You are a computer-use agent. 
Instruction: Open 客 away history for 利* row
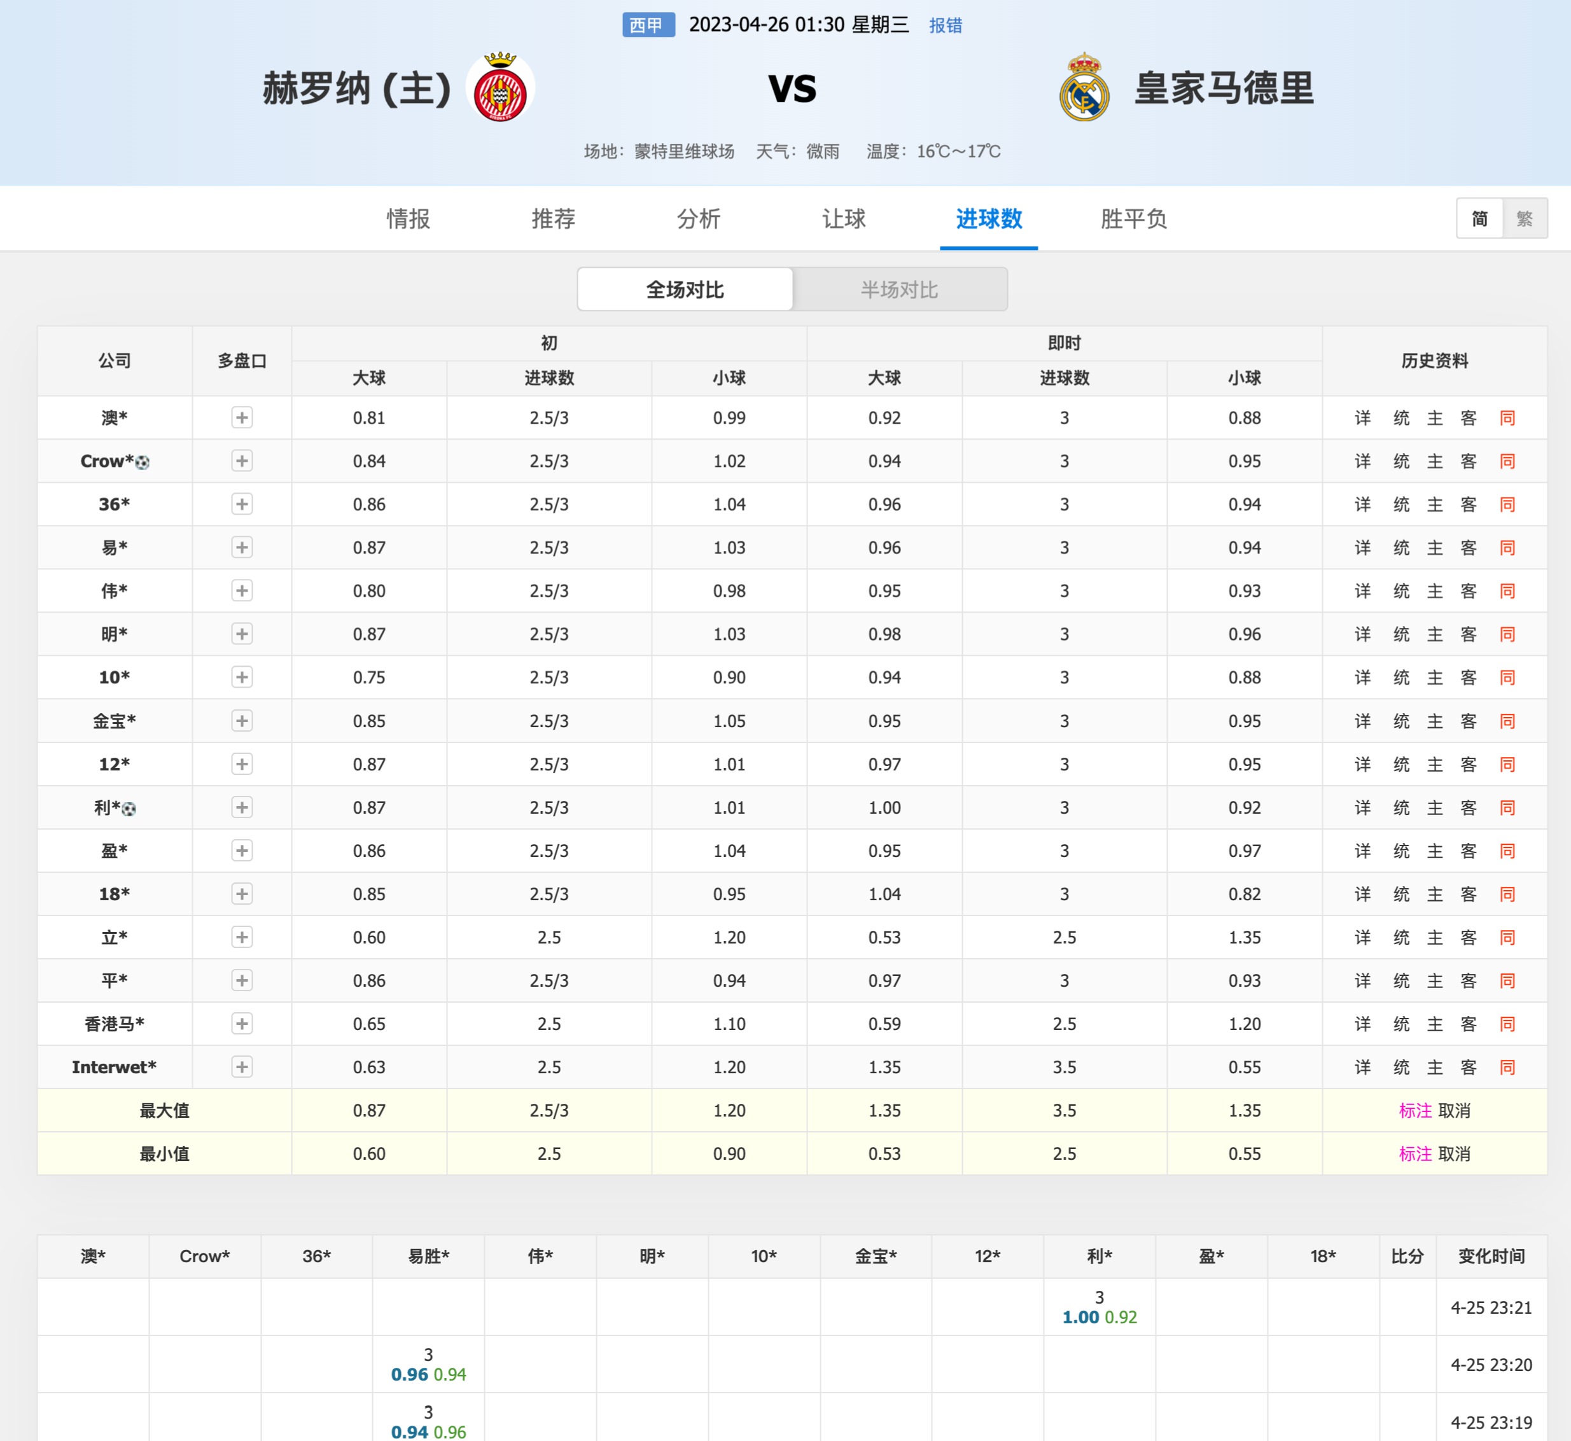pos(1469,808)
